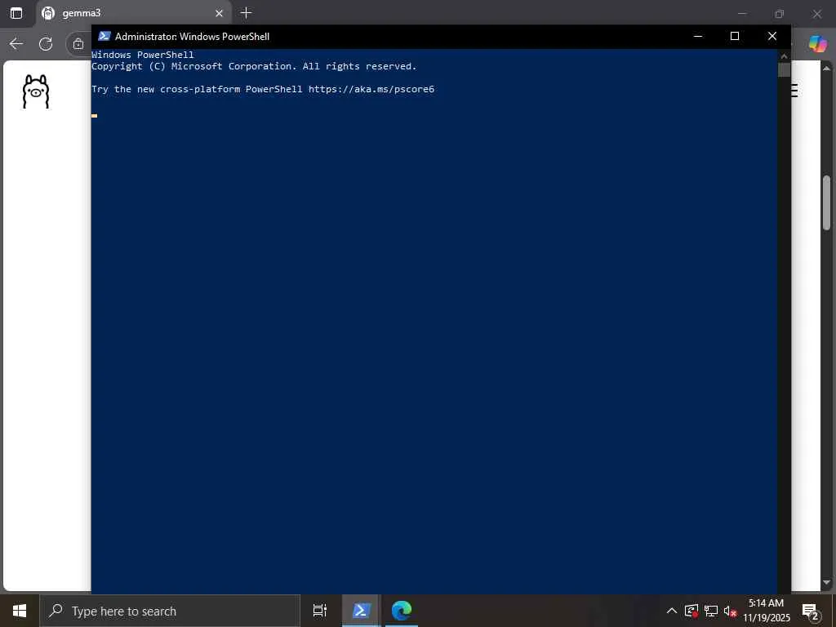Close the Administrator PowerShell window
The height and width of the screenshot is (627, 836).
pyautogui.click(x=772, y=36)
